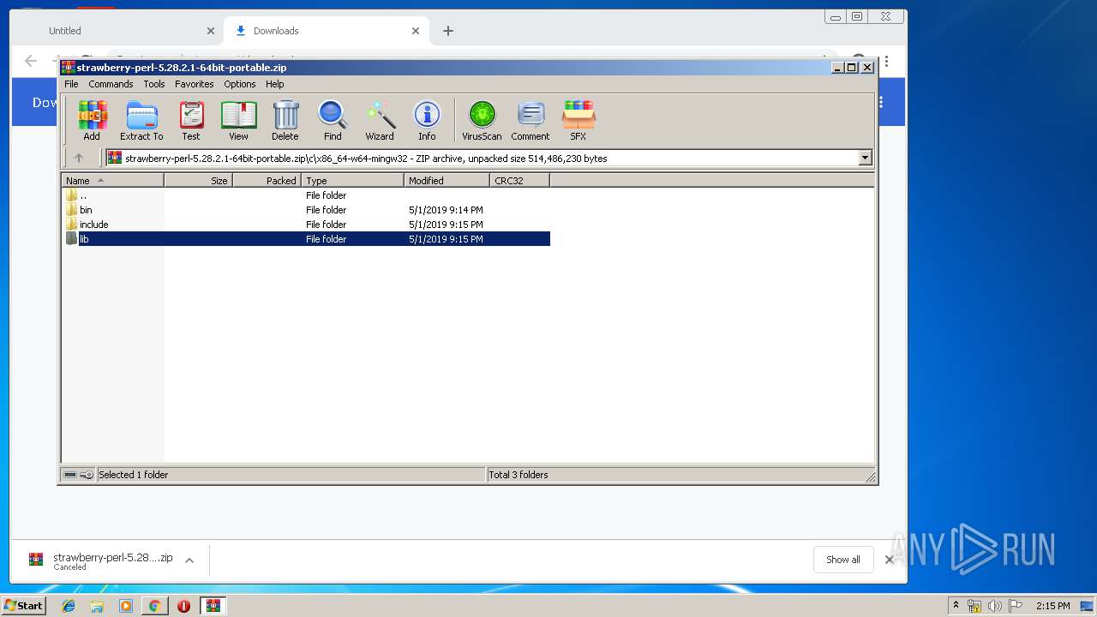Sort by the Type column header
Viewport: 1097px width, 617px height.
(352, 181)
